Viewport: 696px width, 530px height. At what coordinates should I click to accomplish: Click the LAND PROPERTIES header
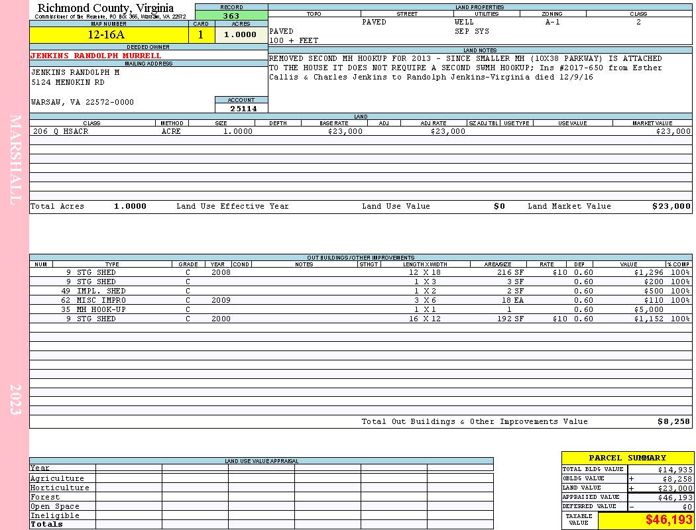[x=480, y=7]
